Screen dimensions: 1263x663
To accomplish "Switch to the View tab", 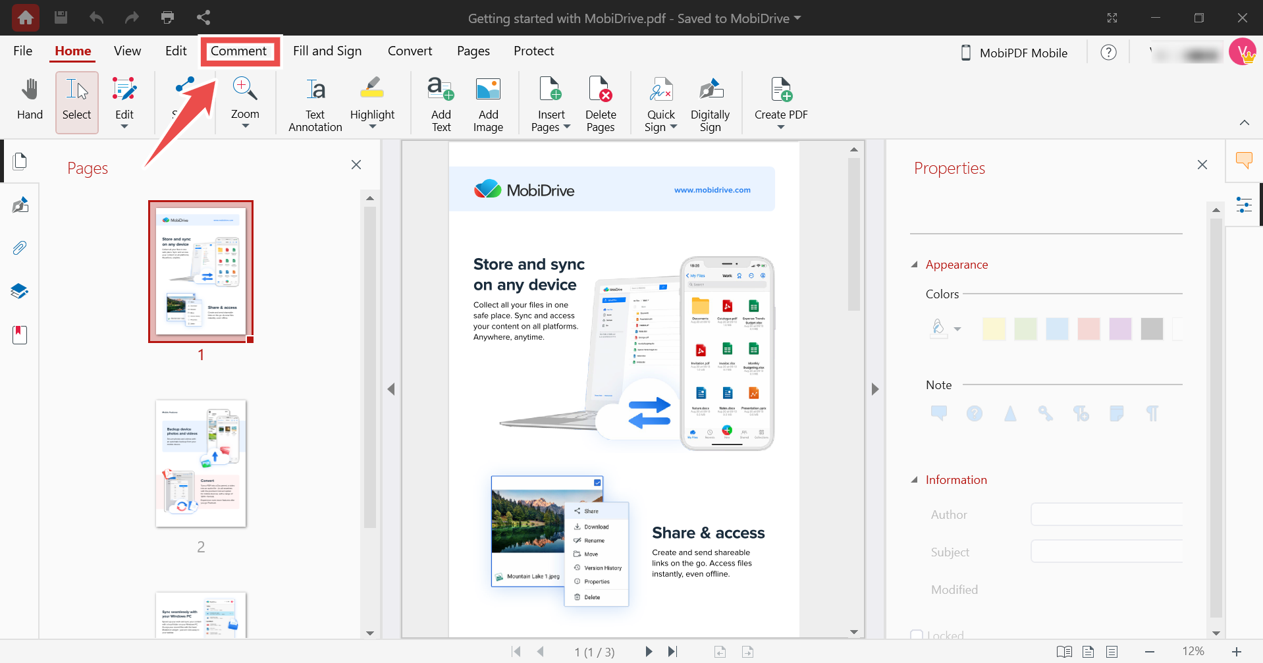I will coord(127,51).
